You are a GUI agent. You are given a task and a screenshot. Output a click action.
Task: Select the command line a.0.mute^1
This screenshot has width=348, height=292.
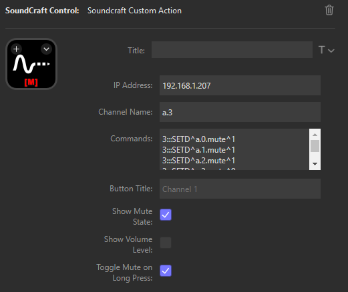(198, 139)
